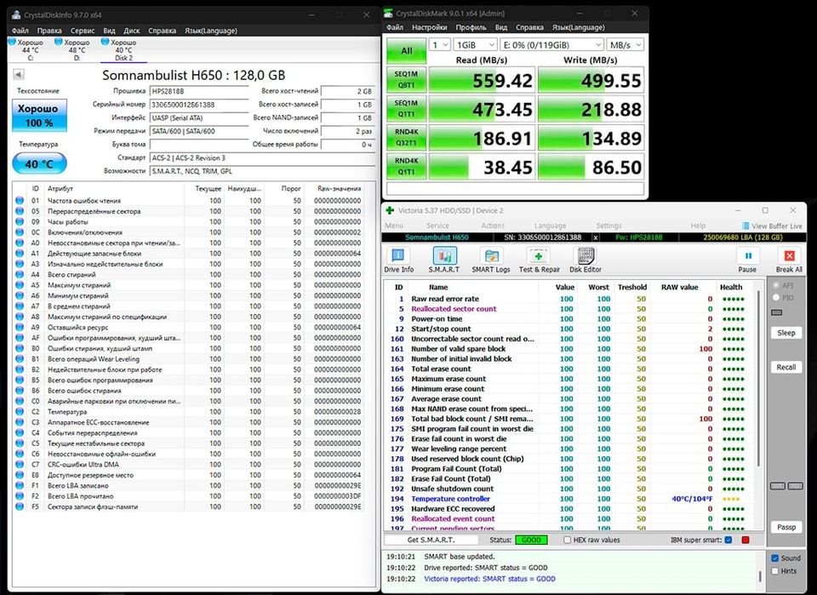Viewport: 817px width, 595px height.
Task: Click status orb for attribute A9 Оставшийся ресурс
Action: coord(20,327)
